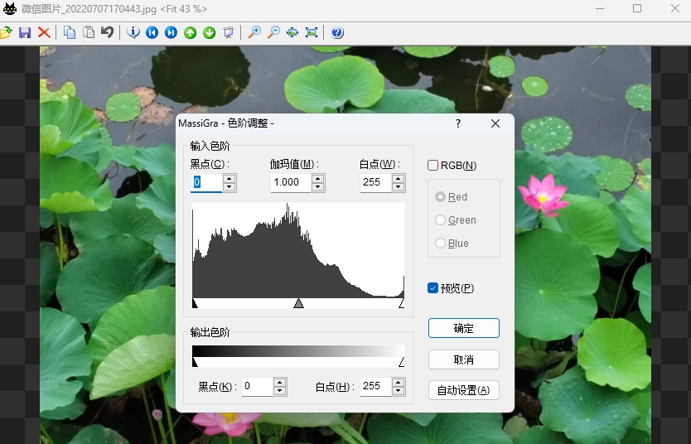Decrease 伽玛值 gamma value with down arrow
Image resolution: width=691 pixels, height=444 pixels.
tap(318, 187)
